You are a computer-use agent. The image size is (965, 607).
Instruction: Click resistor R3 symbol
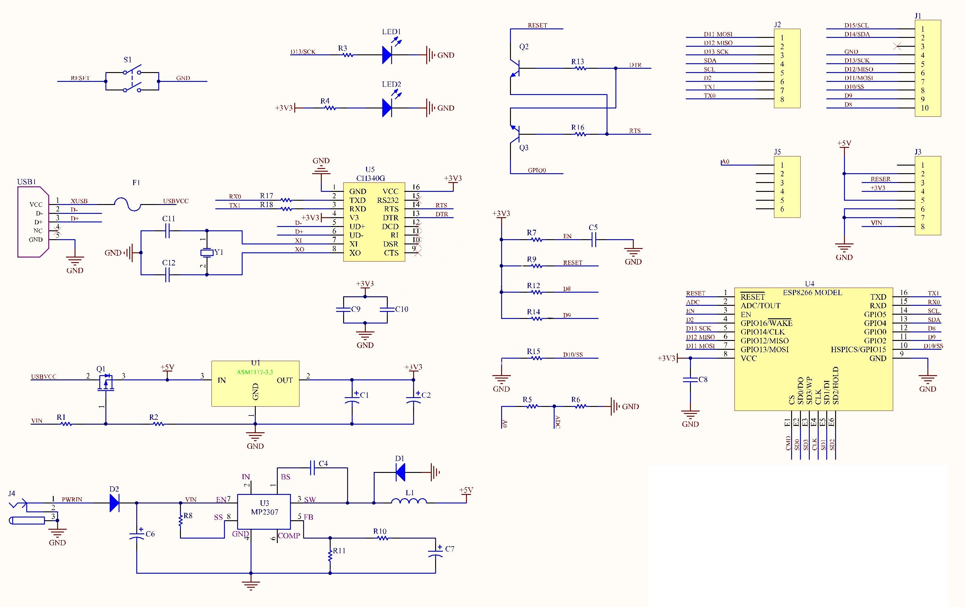pos(348,55)
